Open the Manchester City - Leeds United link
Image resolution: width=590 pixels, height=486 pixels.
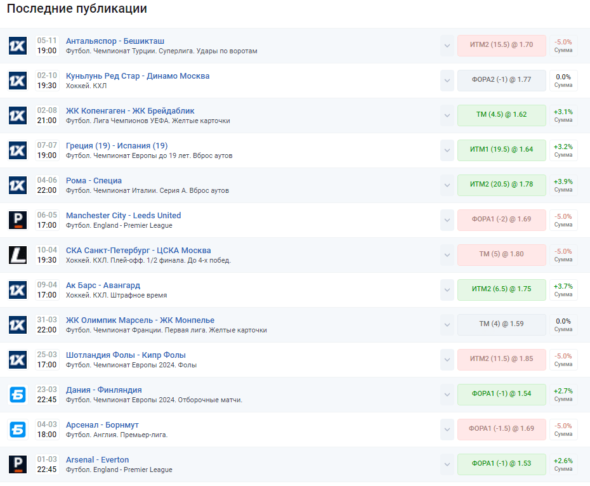tap(123, 216)
